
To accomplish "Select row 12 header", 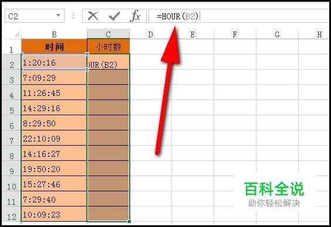I will click(x=11, y=214).
